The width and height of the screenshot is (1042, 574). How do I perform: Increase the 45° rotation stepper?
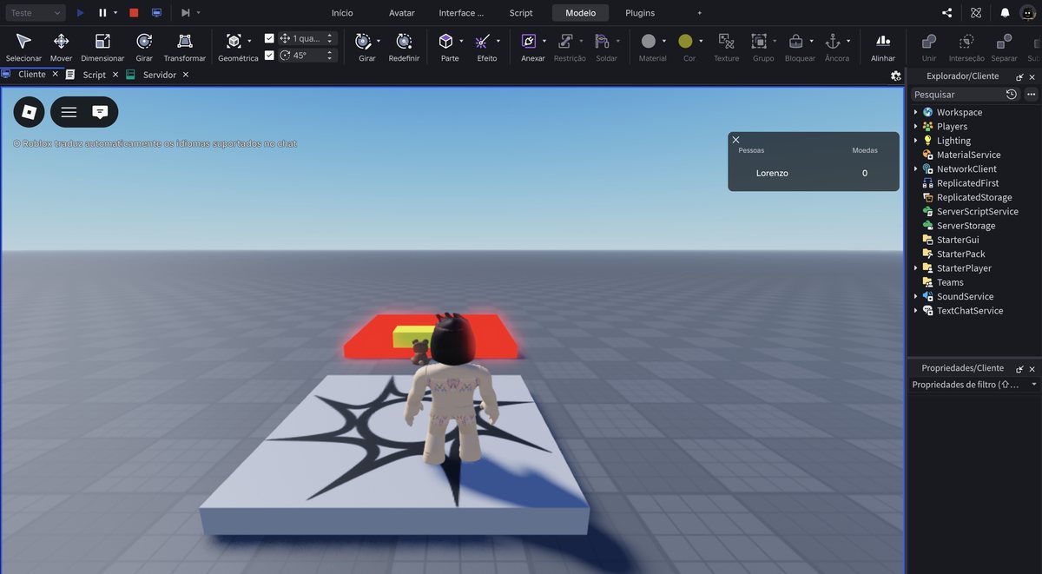[329, 52]
